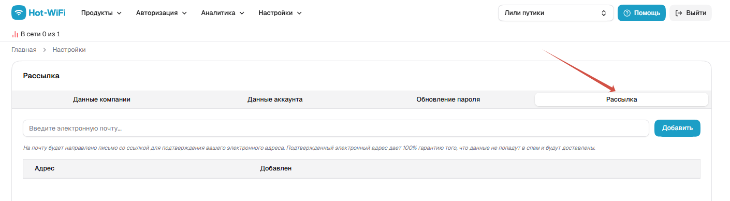The height and width of the screenshot is (201, 730).
Task: Click the Hot-WiFi logo icon
Action: 19,12
